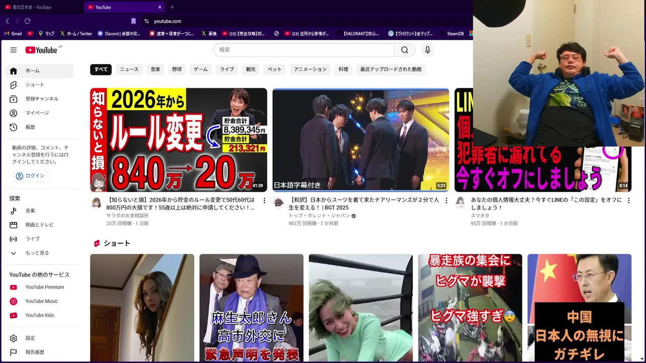Go to ホーム in the sidebar
Viewport: 646px width, 363px height.
click(x=40, y=71)
